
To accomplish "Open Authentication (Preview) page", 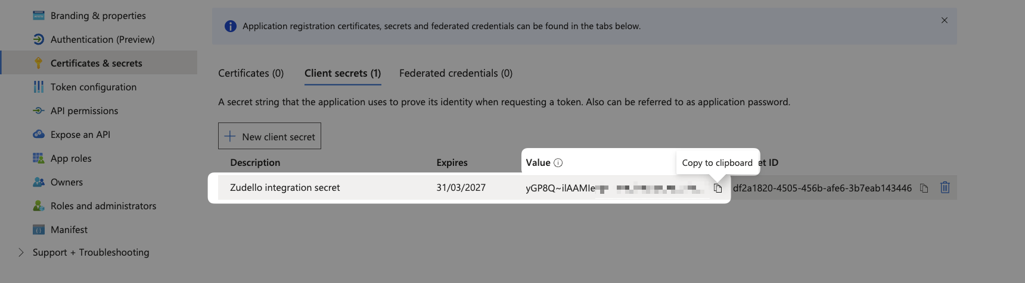I will click(x=102, y=39).
